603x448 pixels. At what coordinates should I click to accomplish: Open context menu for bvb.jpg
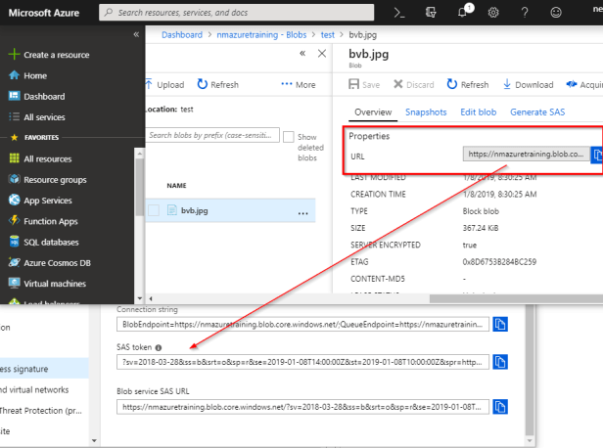click(302, 211)
